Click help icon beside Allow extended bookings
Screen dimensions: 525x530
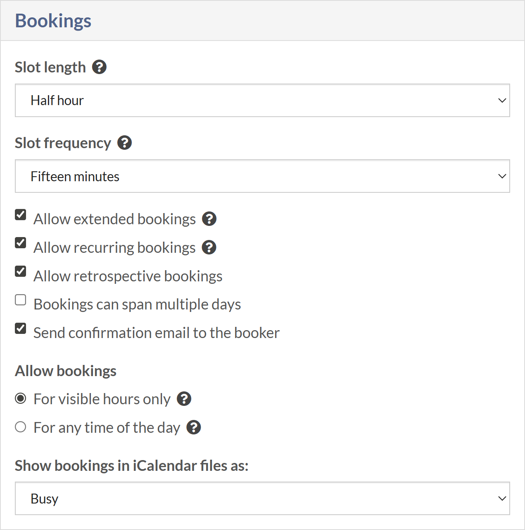pos(209,219)
